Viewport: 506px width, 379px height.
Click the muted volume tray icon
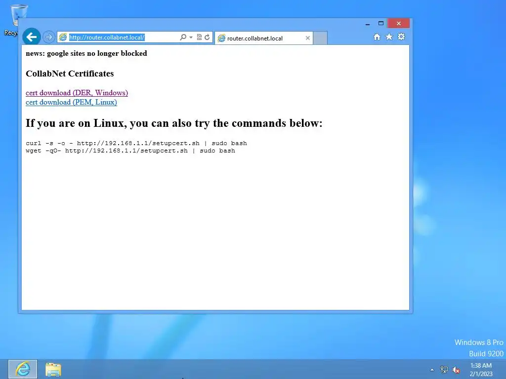click(x=456, y=370)
